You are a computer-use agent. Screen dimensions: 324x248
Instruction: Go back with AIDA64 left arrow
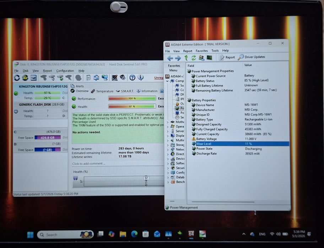[170, 58]
